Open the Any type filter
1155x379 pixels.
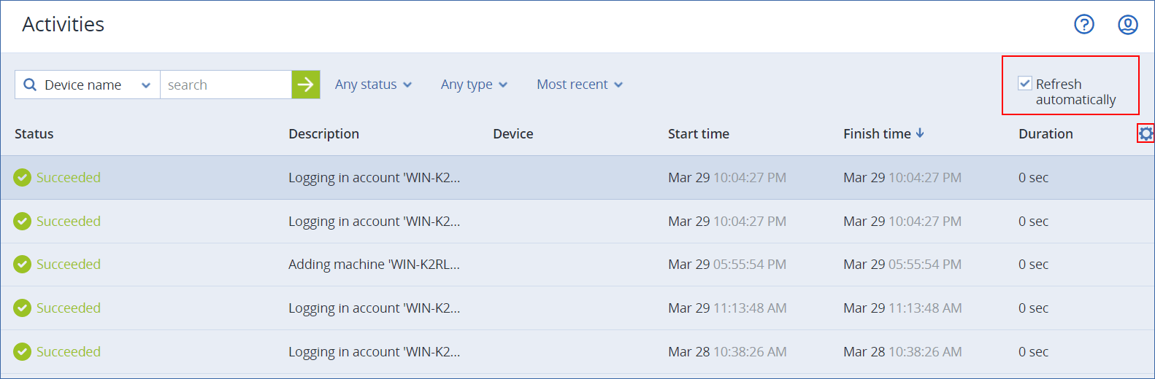(474, 85)
